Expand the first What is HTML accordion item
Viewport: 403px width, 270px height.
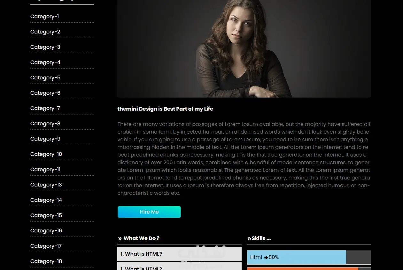click(x=179, y=254)
